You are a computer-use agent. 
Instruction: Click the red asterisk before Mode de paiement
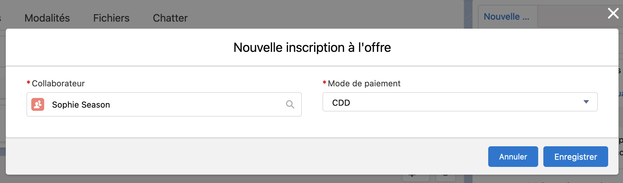click(324, 83)
